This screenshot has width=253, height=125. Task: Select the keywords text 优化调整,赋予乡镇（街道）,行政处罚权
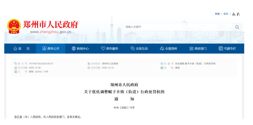click(195, 64)
